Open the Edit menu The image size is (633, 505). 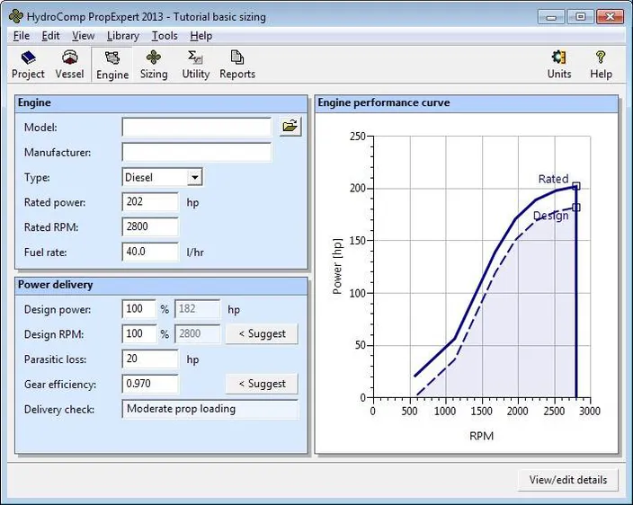tap(50, 36)
